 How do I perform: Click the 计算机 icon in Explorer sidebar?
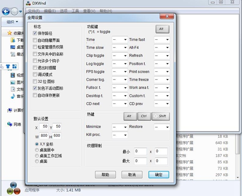coord(10,111)
